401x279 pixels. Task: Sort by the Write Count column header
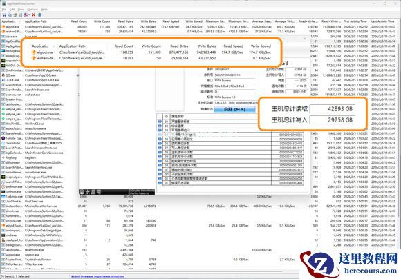click(102, 21)
